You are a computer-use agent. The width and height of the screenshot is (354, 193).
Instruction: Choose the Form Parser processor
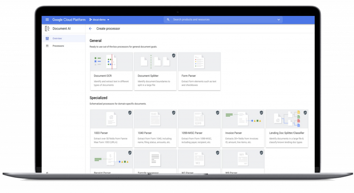(x=199, y=71)
